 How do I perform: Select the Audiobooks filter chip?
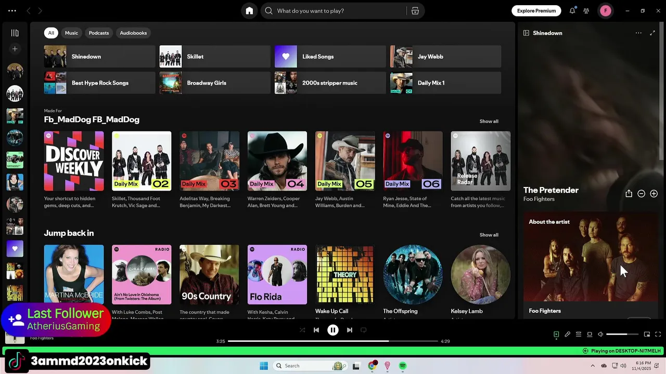point(133,33)
